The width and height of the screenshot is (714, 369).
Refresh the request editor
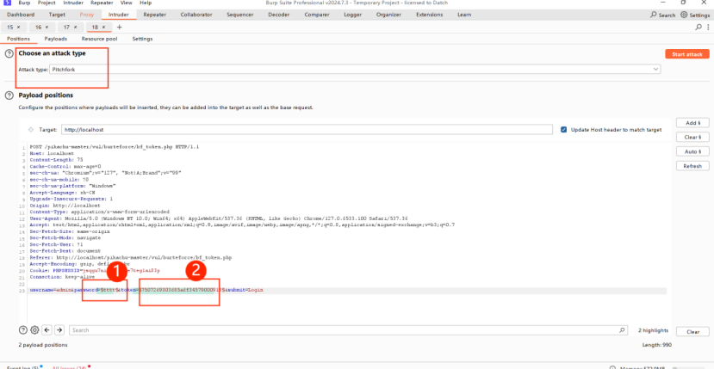point(692,166)
